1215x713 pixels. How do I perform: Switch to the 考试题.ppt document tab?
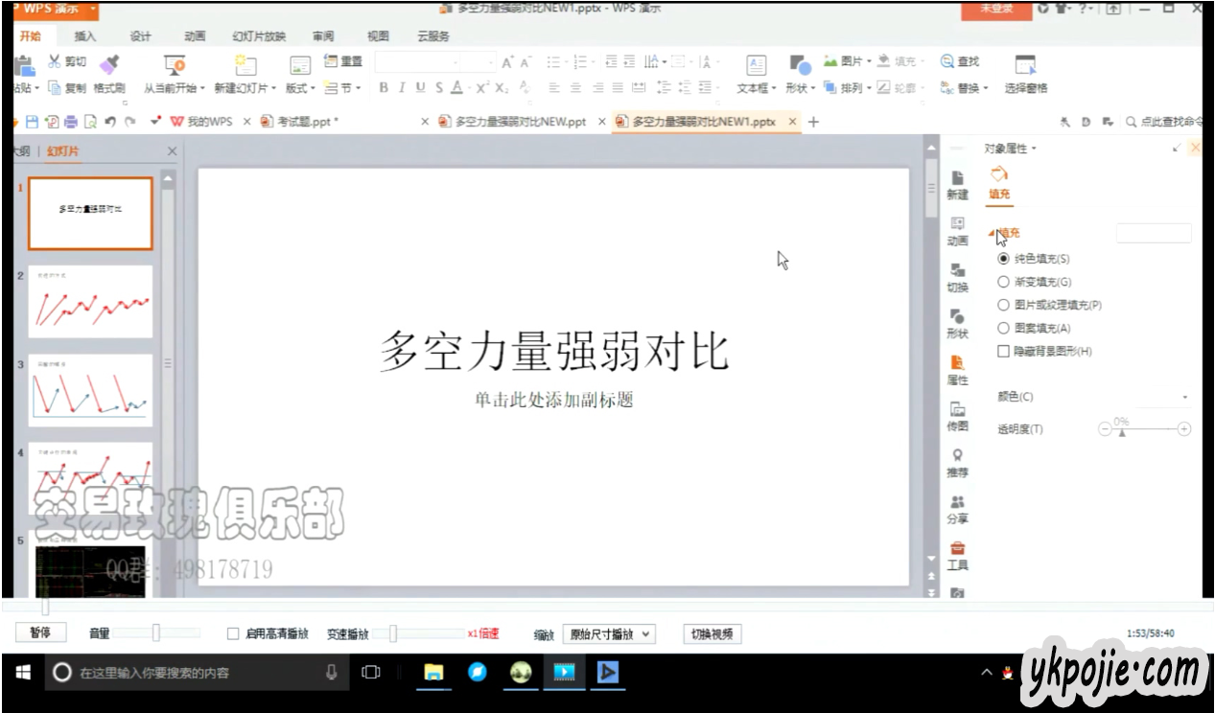tap(307, 122)
